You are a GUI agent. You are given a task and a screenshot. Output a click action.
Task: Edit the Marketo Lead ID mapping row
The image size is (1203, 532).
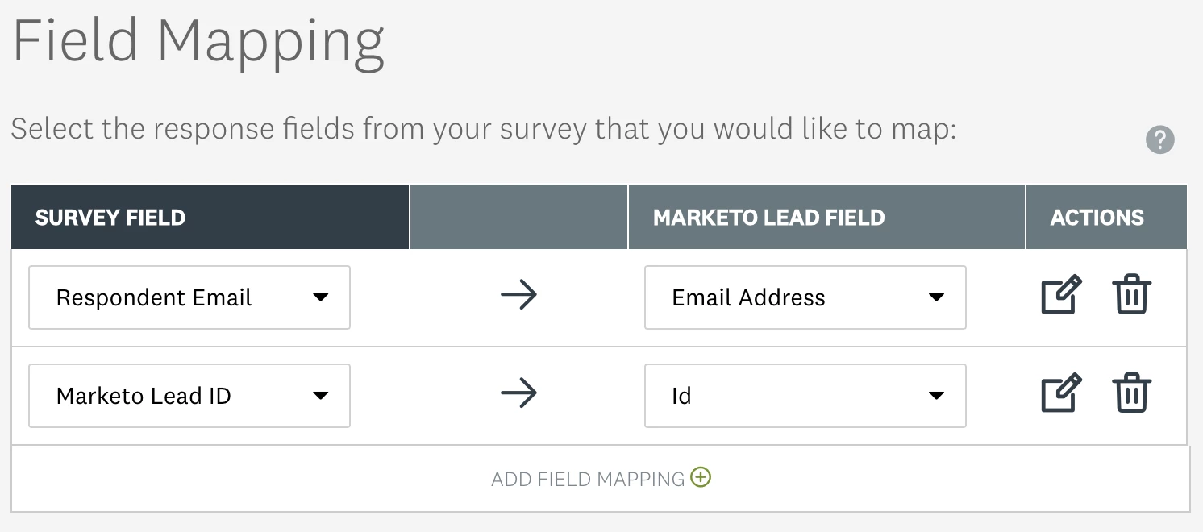click(x=1061, y=393)
